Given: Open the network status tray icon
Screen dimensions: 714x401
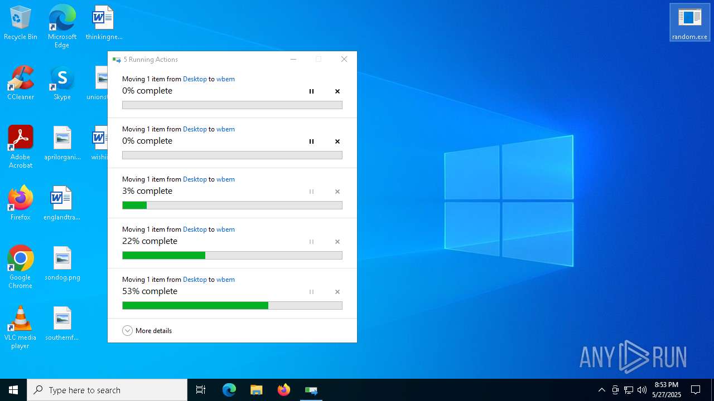Looking at the screenshot, I should tap(629, 390).
